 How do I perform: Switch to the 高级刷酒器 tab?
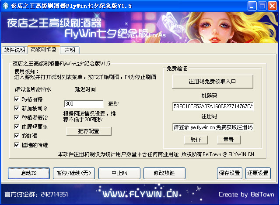click(x=44, y=49)
